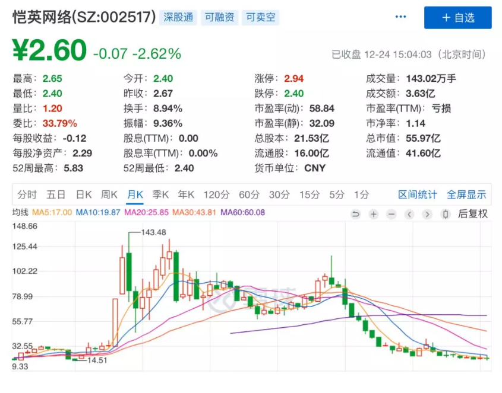Switch to the 60分 chart tab

click(249, 194)
